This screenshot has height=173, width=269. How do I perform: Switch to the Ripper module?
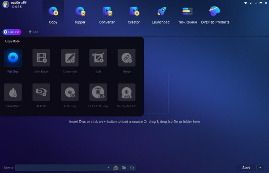click(x=80, y=15)
